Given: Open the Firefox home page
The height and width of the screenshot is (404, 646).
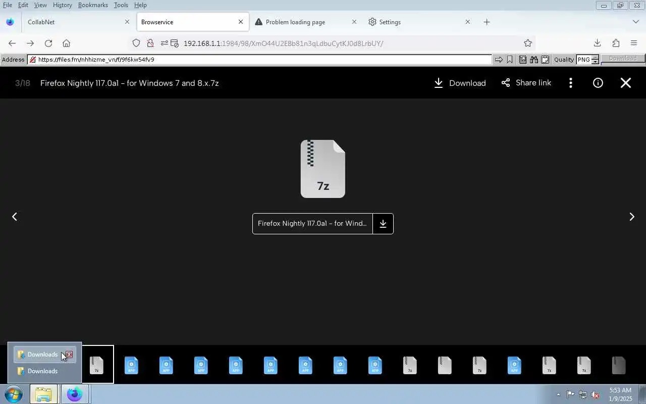Looking at the screenshot, I should (x=66, y=43).
